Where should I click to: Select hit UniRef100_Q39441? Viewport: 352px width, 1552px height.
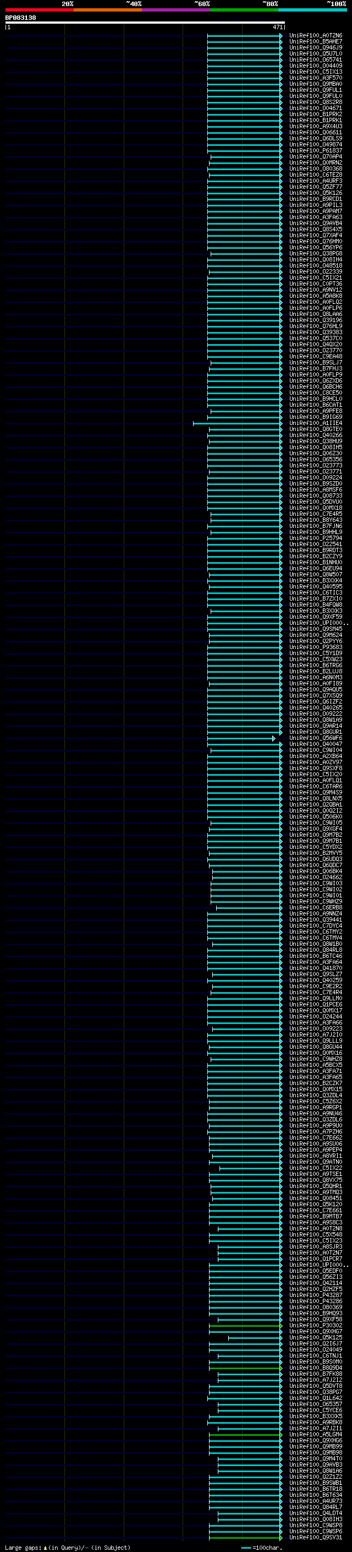point(315,919)
